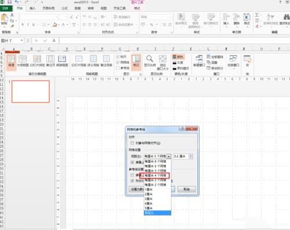Viewport: 290px width, 230px height.
Task: Toggle the Guides (参考线) checkbox
Action: 118,68
